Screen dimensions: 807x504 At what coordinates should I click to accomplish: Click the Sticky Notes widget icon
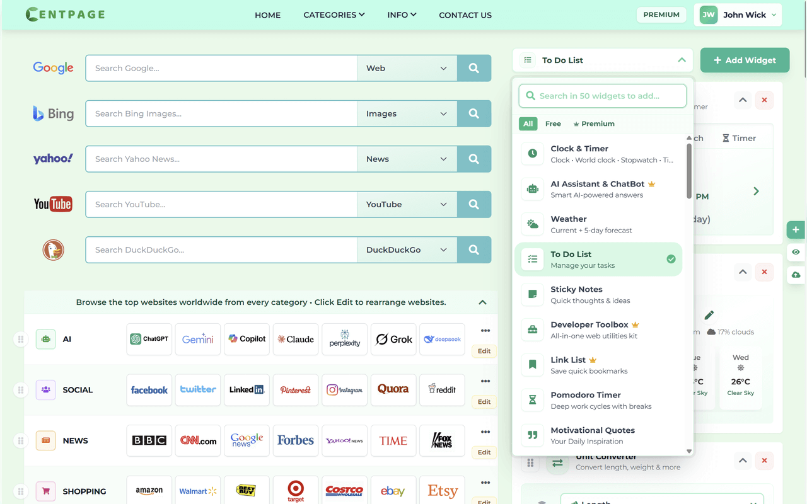click(x=531, y=294)
